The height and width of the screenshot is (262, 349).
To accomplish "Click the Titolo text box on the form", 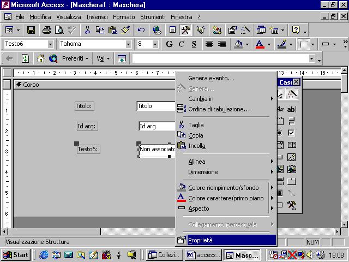I will point(157,106).
